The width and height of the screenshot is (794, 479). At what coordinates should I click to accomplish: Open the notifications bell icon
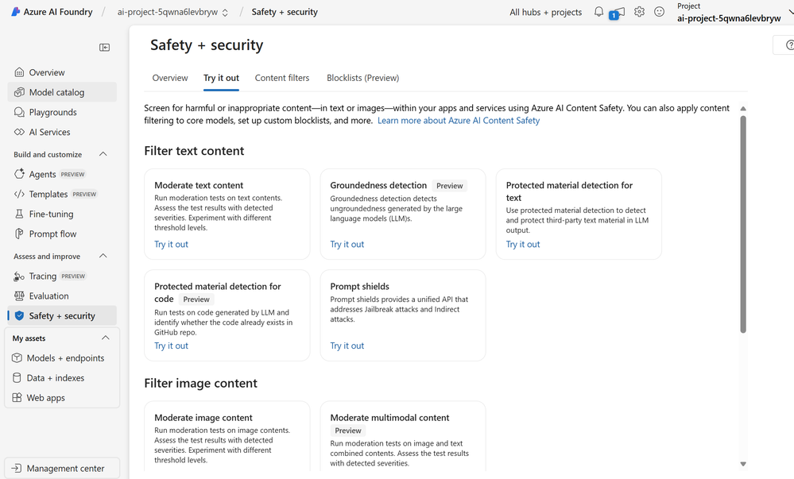(x=598, y=12)
